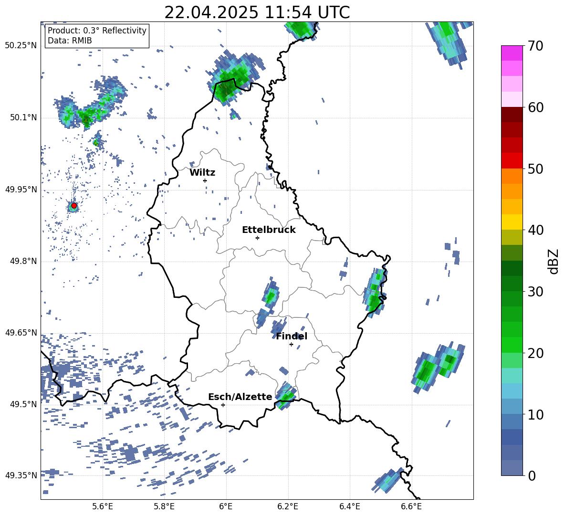
Task: Click the 0 label on colorbar
Action: click(x=532, y=475)
